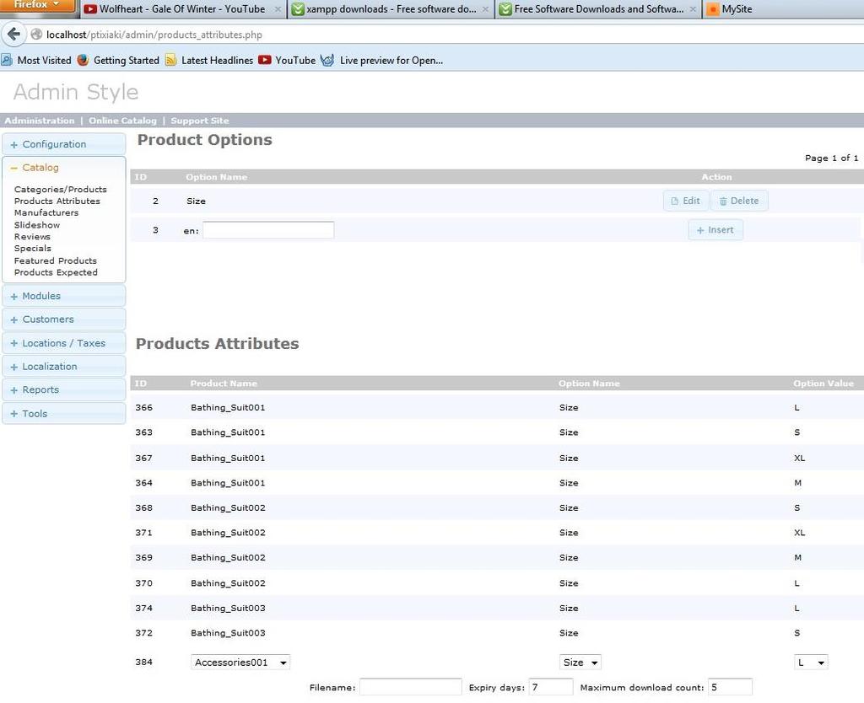This screenshot has width=864, height=703.
Task: Expand the Customers sidebar section
Action: coord(64,319)
